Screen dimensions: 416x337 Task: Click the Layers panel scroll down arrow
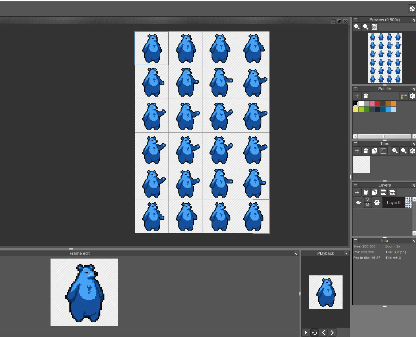414,233
